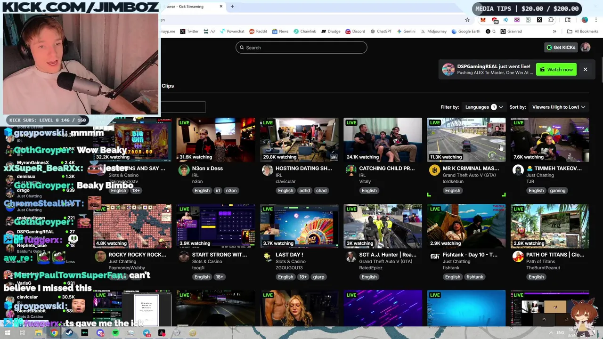The image size is (603, 339).
Task: Open File Explorer from the taskbar
Action: click(38, 333)
